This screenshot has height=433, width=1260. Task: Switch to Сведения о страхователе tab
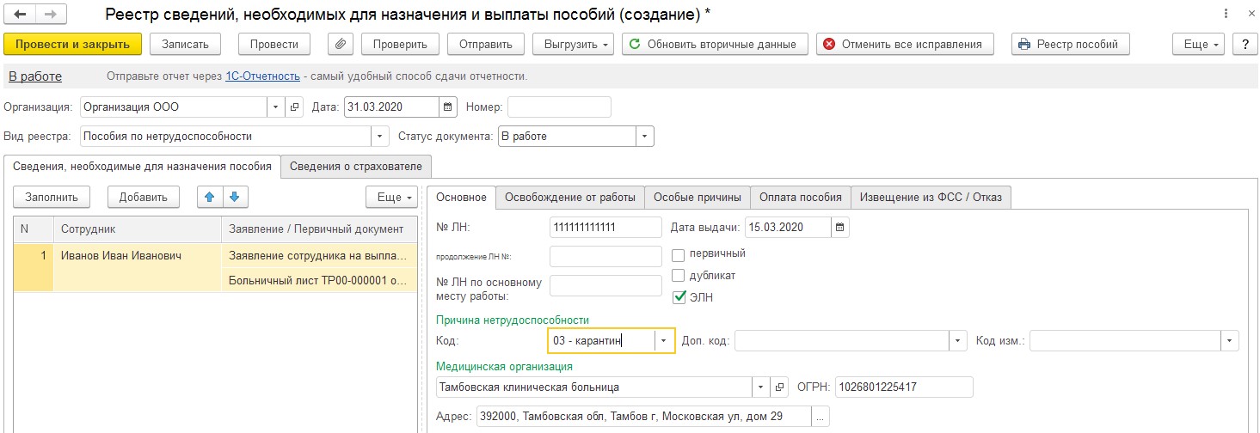coord(356,166)
